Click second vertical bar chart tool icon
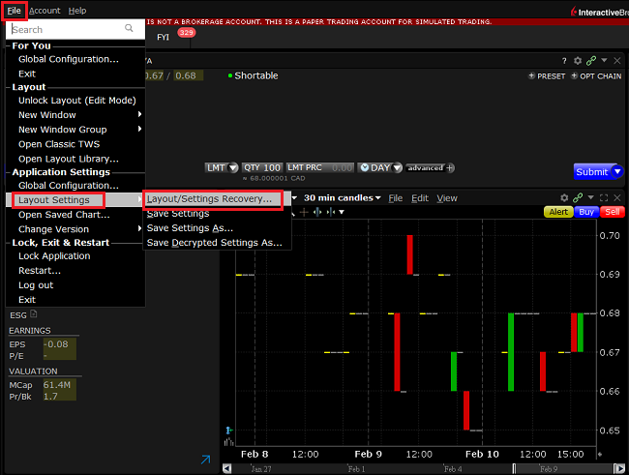Screen dimensions: 629x475 coord(331,212)
